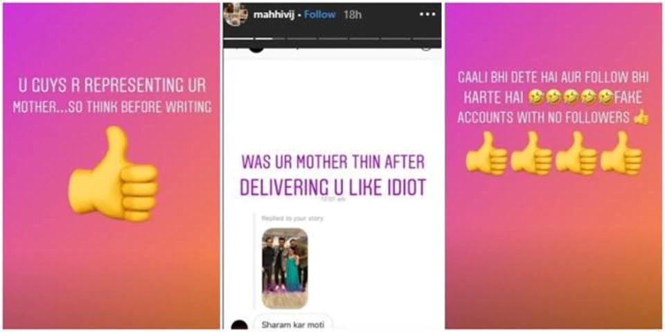Open the mahhivij username profile
The image size is (665, 332).
(x=274, y=15)
